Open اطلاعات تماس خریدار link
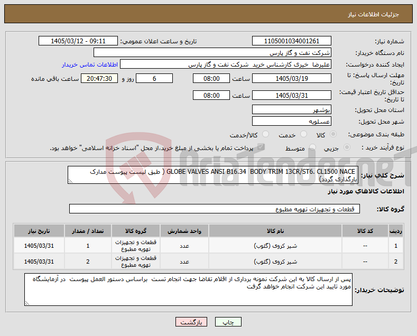417x336 pixels. 90,64
